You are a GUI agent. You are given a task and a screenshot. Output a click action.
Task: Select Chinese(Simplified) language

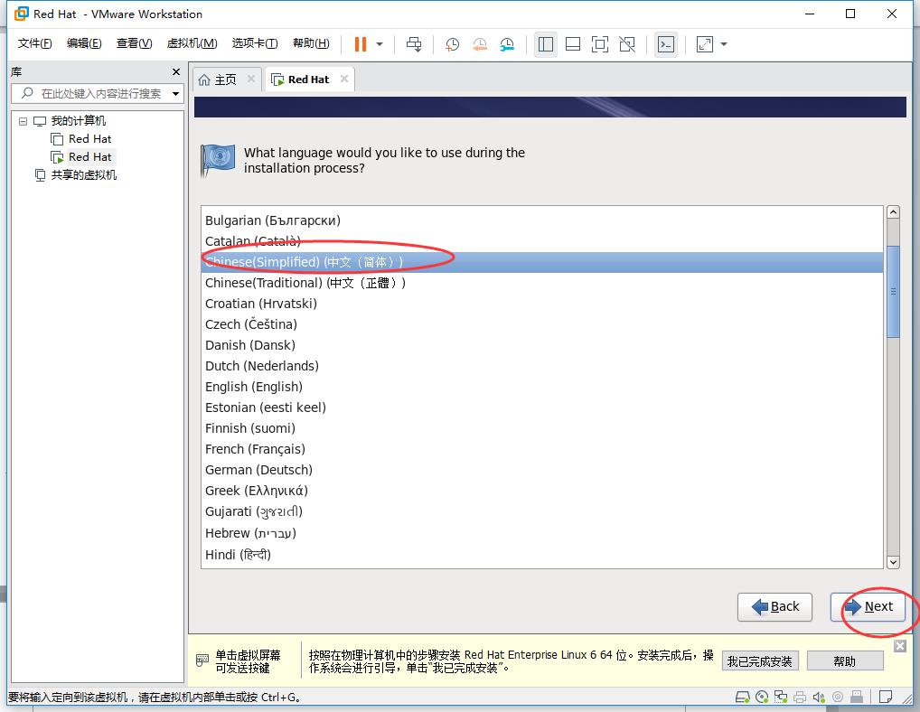pos(541,262)
